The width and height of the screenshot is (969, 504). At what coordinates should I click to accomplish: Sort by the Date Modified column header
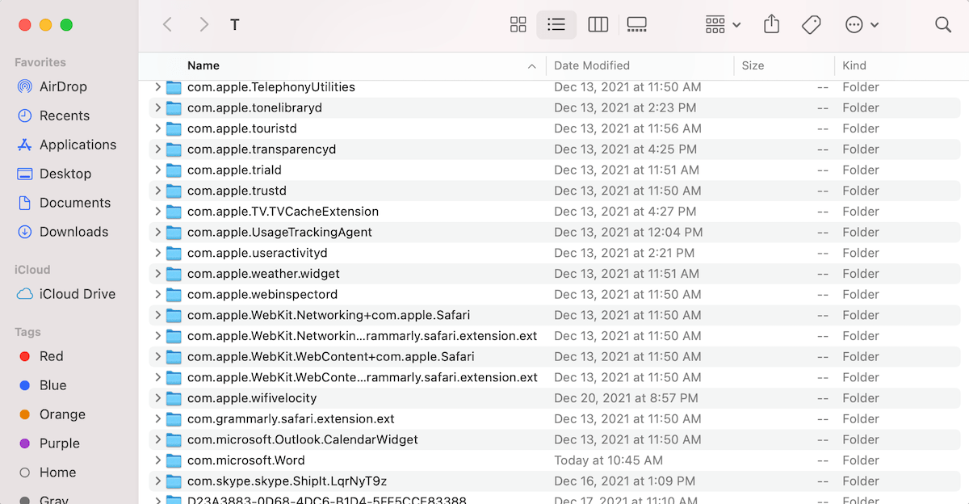point(592,65)
